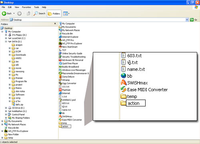Select 111.txt file in the list
200x144 pixels.
pos(64,87)
